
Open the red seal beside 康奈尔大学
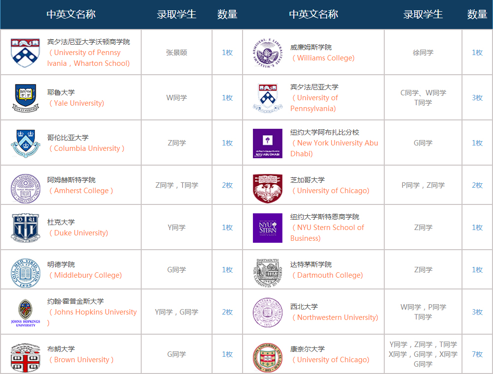[268, 357]
